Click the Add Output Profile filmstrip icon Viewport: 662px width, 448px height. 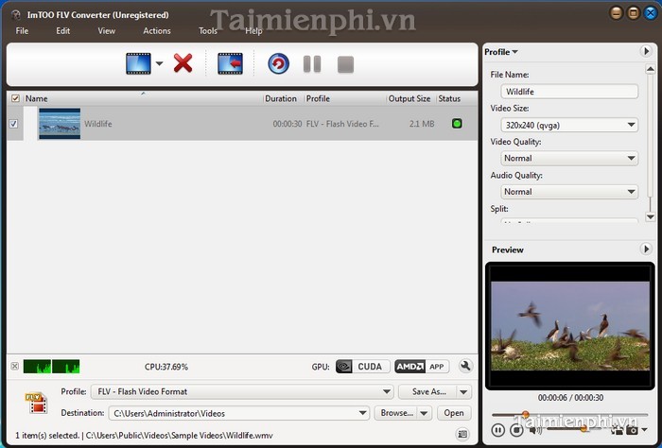pyautogui.click(x=230, y=63)
